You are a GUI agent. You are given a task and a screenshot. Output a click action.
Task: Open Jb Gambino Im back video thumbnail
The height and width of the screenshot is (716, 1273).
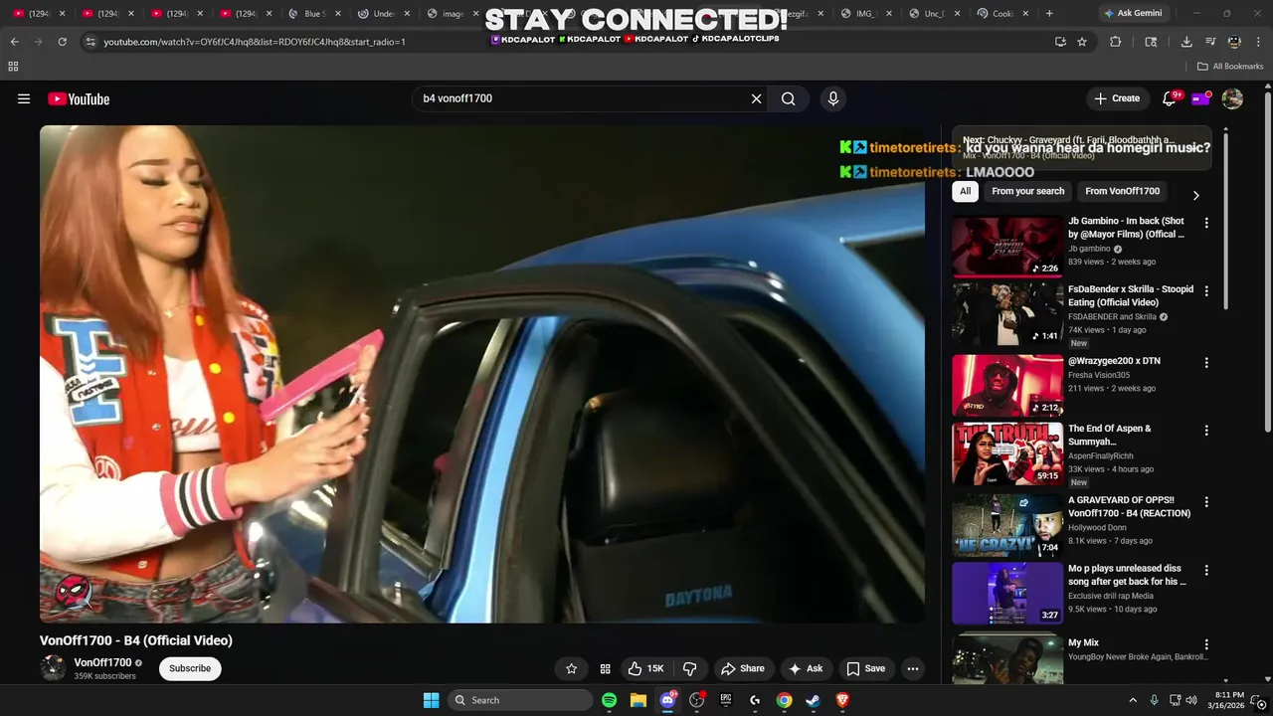pos(1007,246)
